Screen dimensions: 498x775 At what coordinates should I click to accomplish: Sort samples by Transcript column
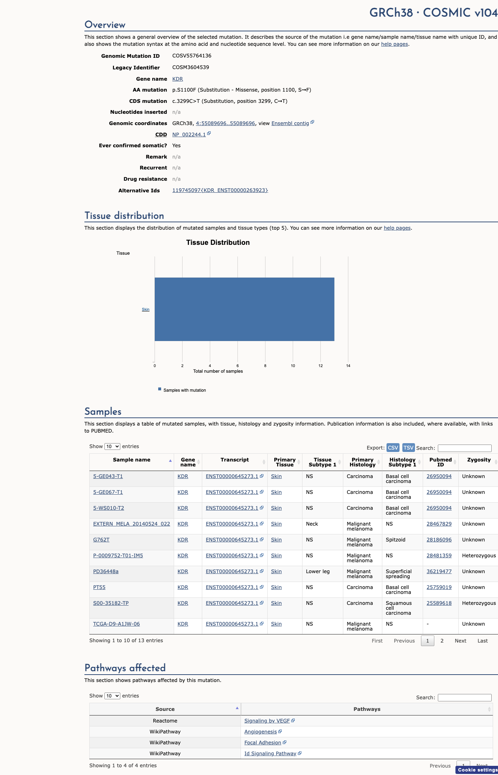[x=235, y=462]
